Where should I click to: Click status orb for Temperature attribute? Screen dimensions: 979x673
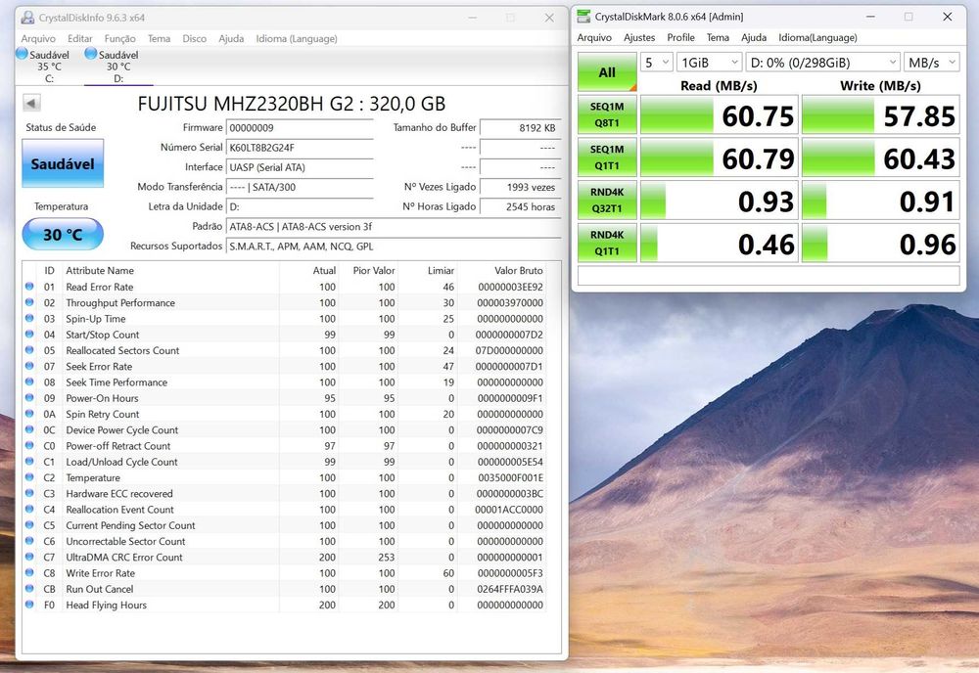click(x=29, y=477)
